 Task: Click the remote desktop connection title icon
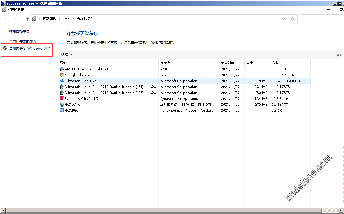(4, 4)
